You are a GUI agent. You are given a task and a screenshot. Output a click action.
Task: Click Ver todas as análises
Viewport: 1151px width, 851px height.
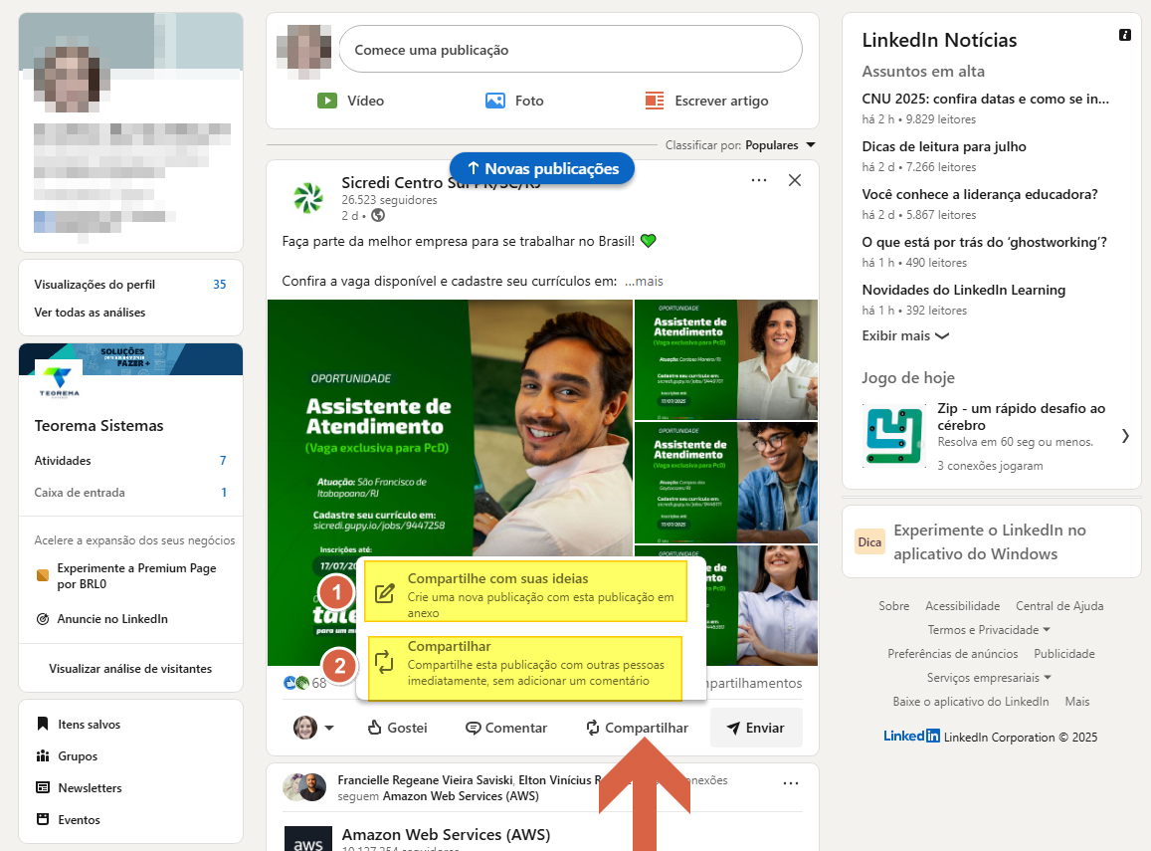pyautogui.click(x=90, y=313)
